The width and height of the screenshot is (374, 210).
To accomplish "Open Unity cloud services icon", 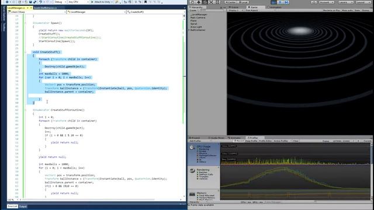I will pos(314,2).
